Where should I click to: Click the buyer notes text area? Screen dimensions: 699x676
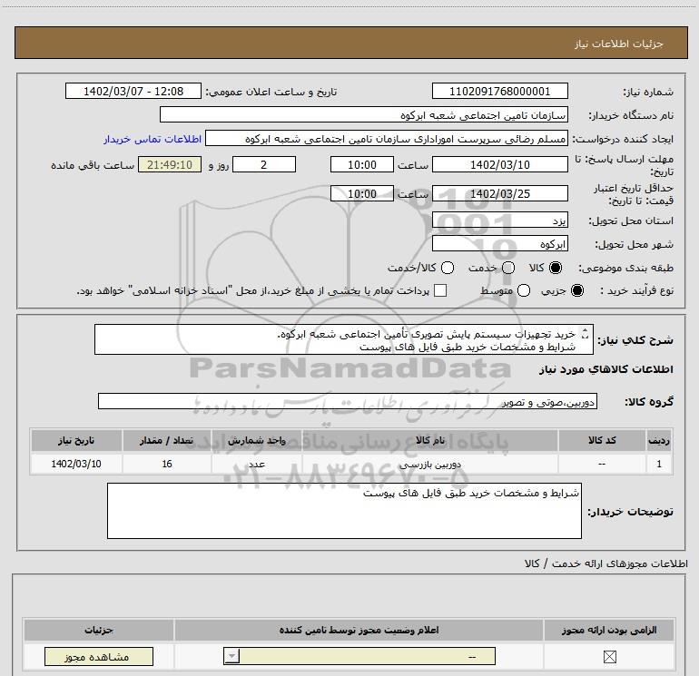coord(344,511)
